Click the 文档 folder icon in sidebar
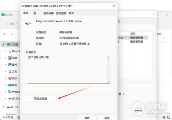The height and width of the screenshot is (120, 172). [10, 71]
